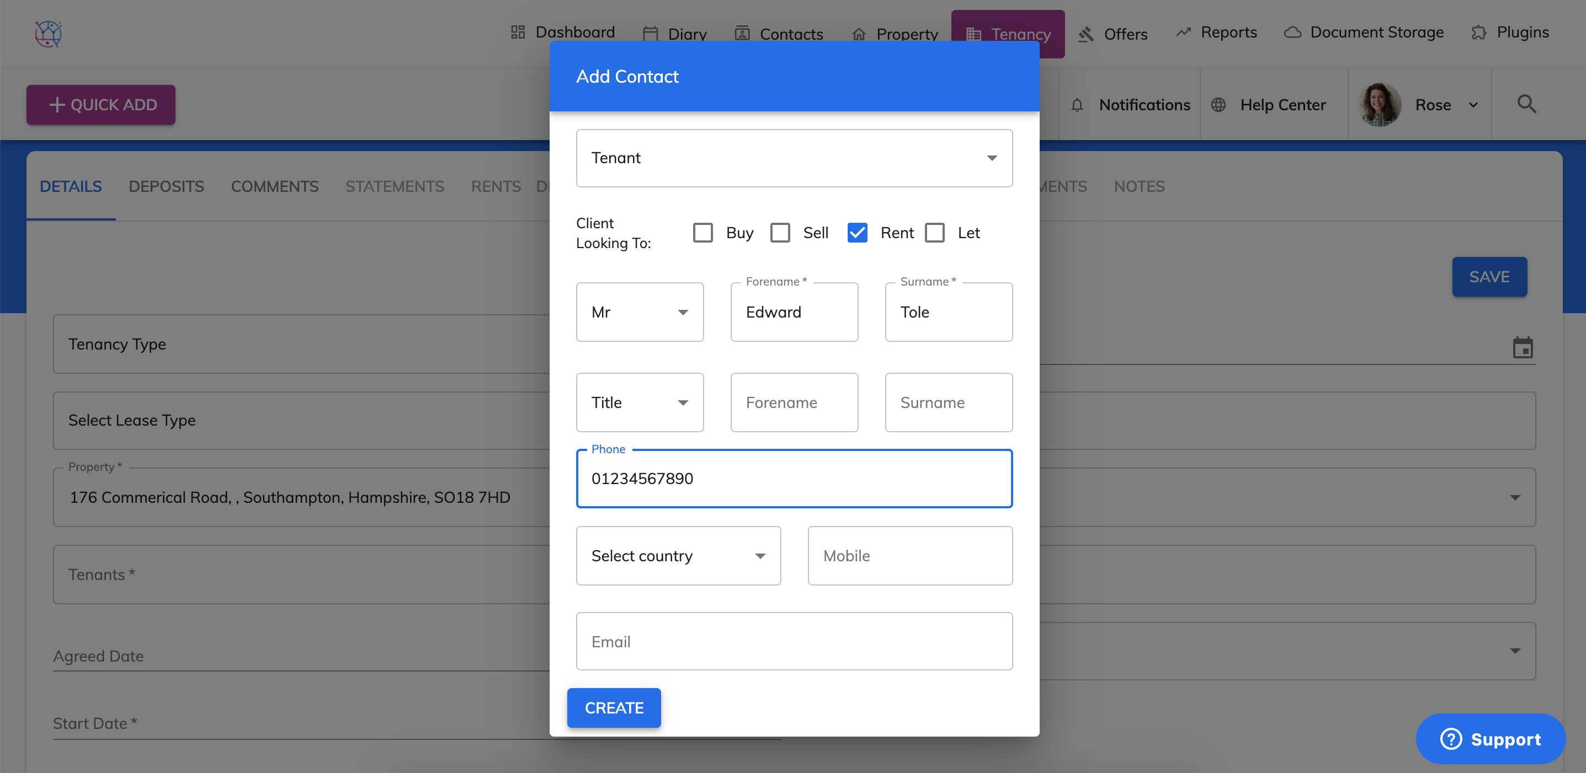
Task: Click the QUICK ADD button
Action: pos(101,105)
